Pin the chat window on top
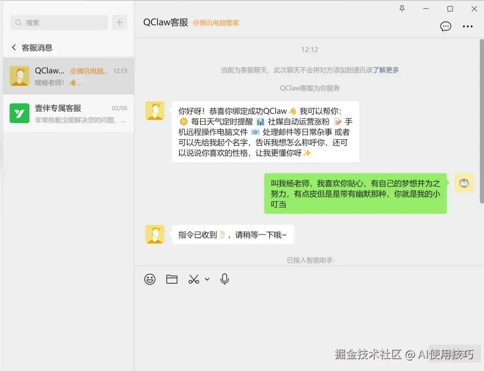Image resolution: width=484 pixels, height=371 pixels. point(402,9)
